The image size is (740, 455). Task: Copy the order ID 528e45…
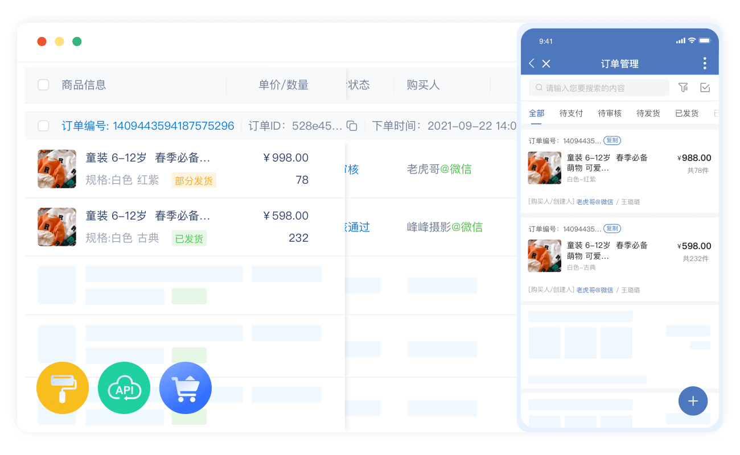coord(352,126)
